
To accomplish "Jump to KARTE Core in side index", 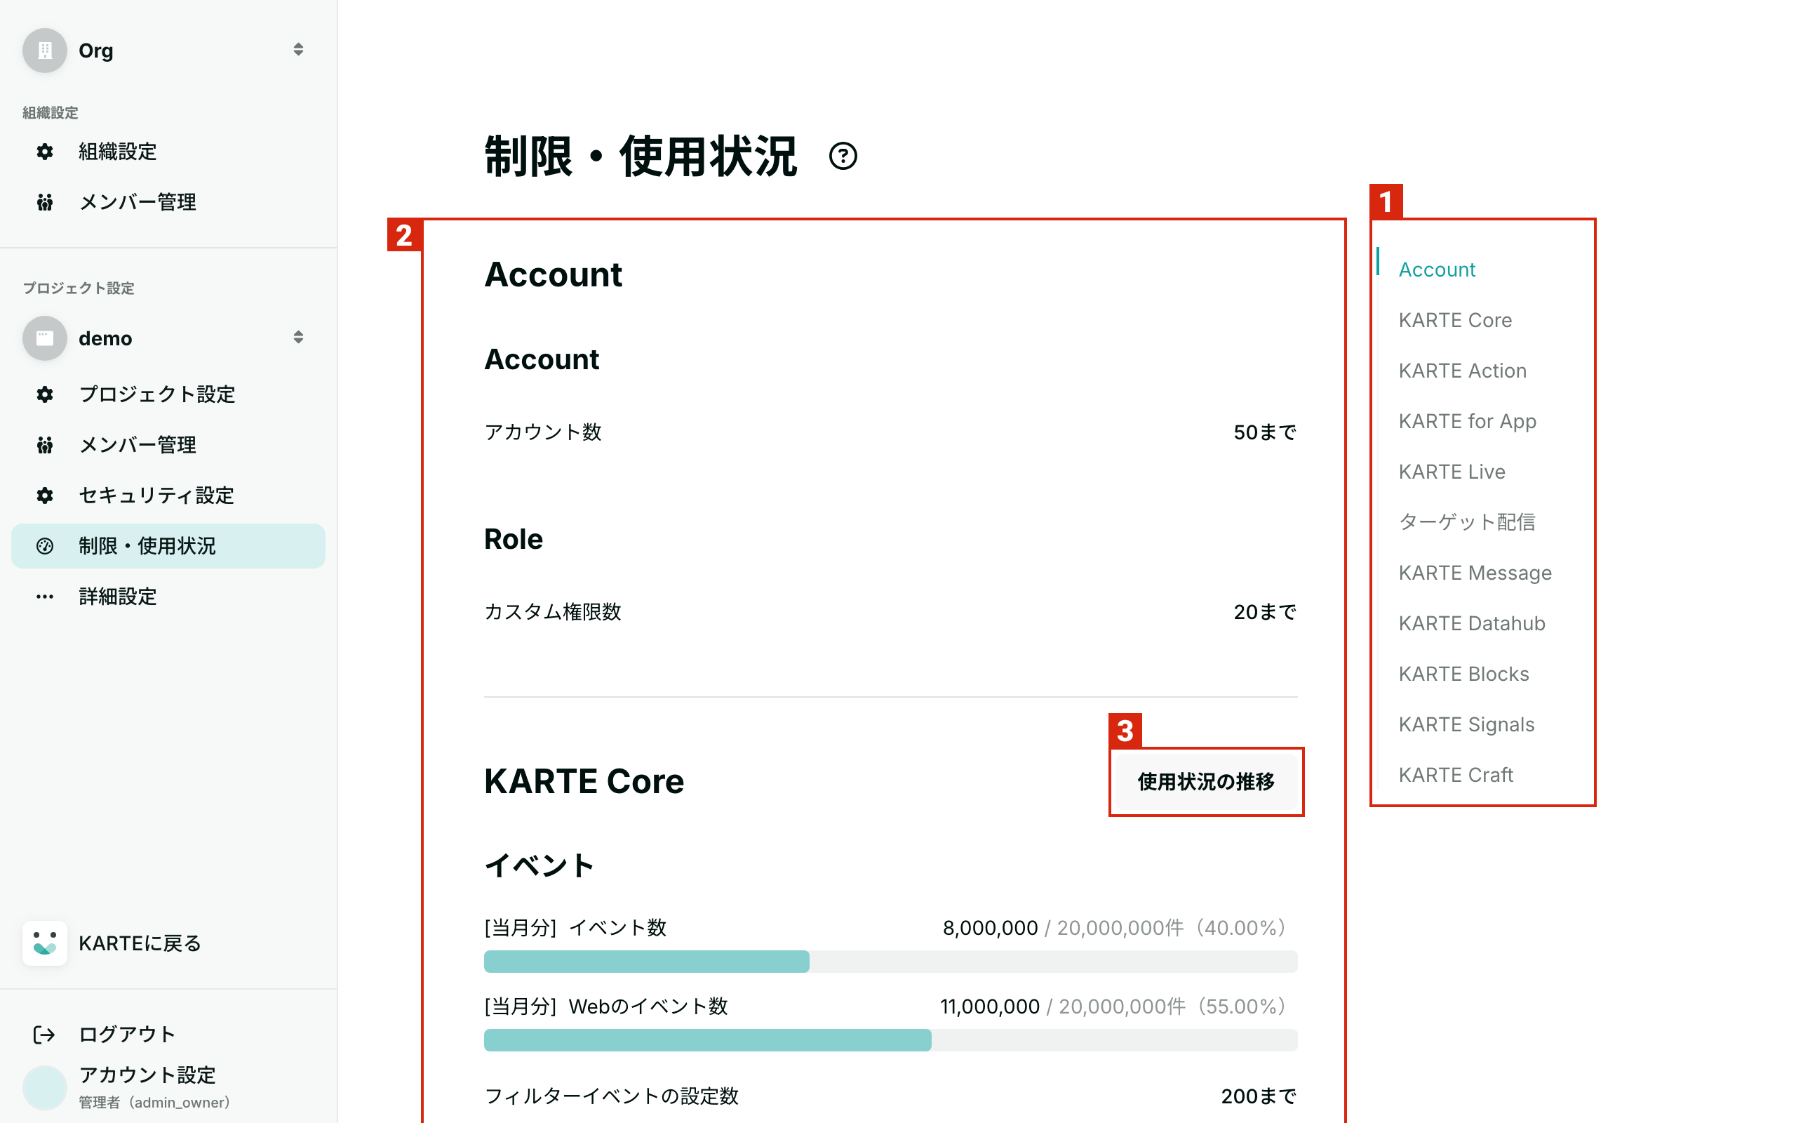I will 1454,320.
